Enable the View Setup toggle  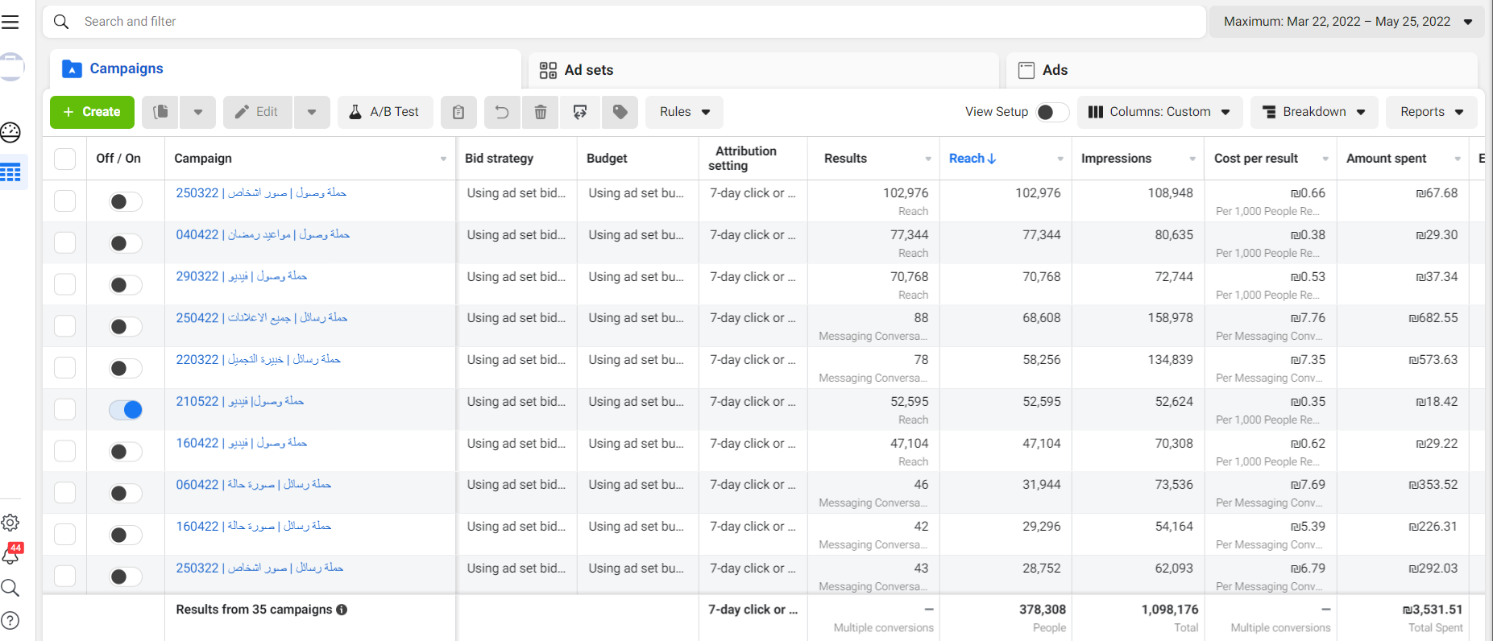tap(1051, 112)
